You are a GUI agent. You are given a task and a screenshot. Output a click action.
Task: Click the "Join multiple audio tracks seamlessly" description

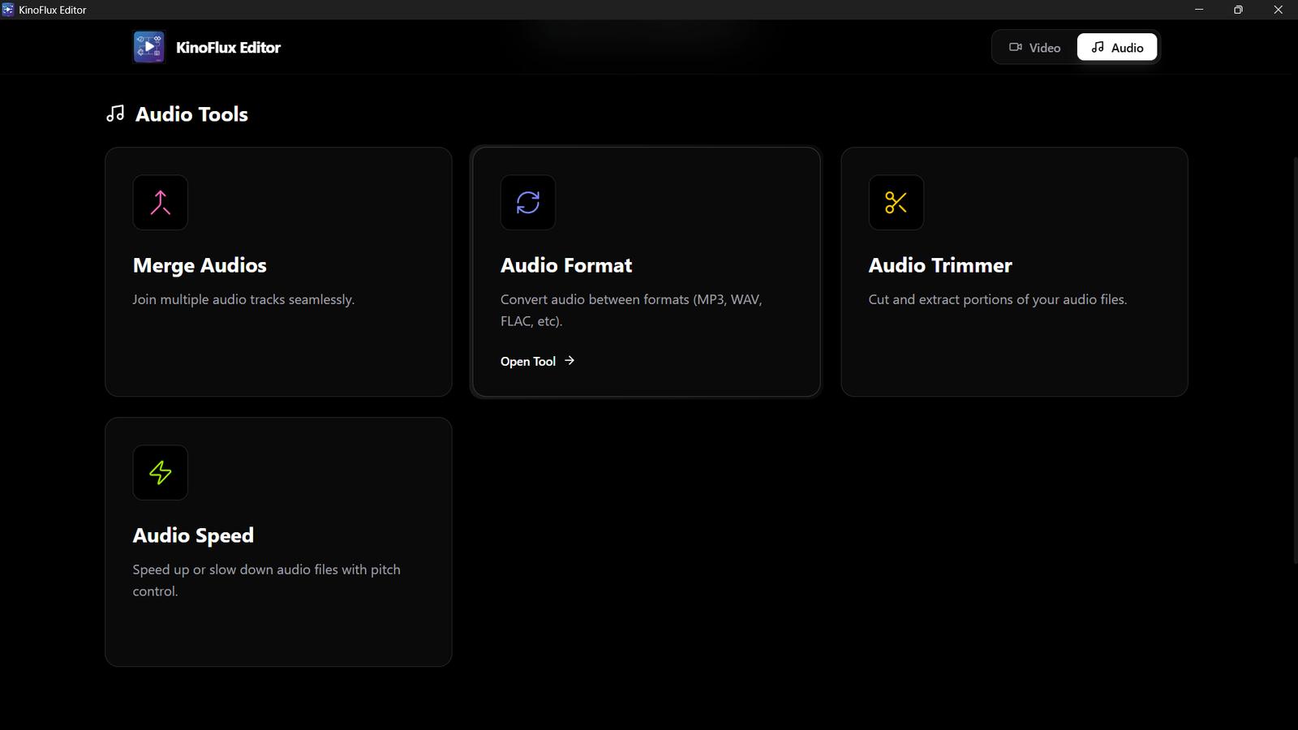pyautogui.click(x=243, y=299)
